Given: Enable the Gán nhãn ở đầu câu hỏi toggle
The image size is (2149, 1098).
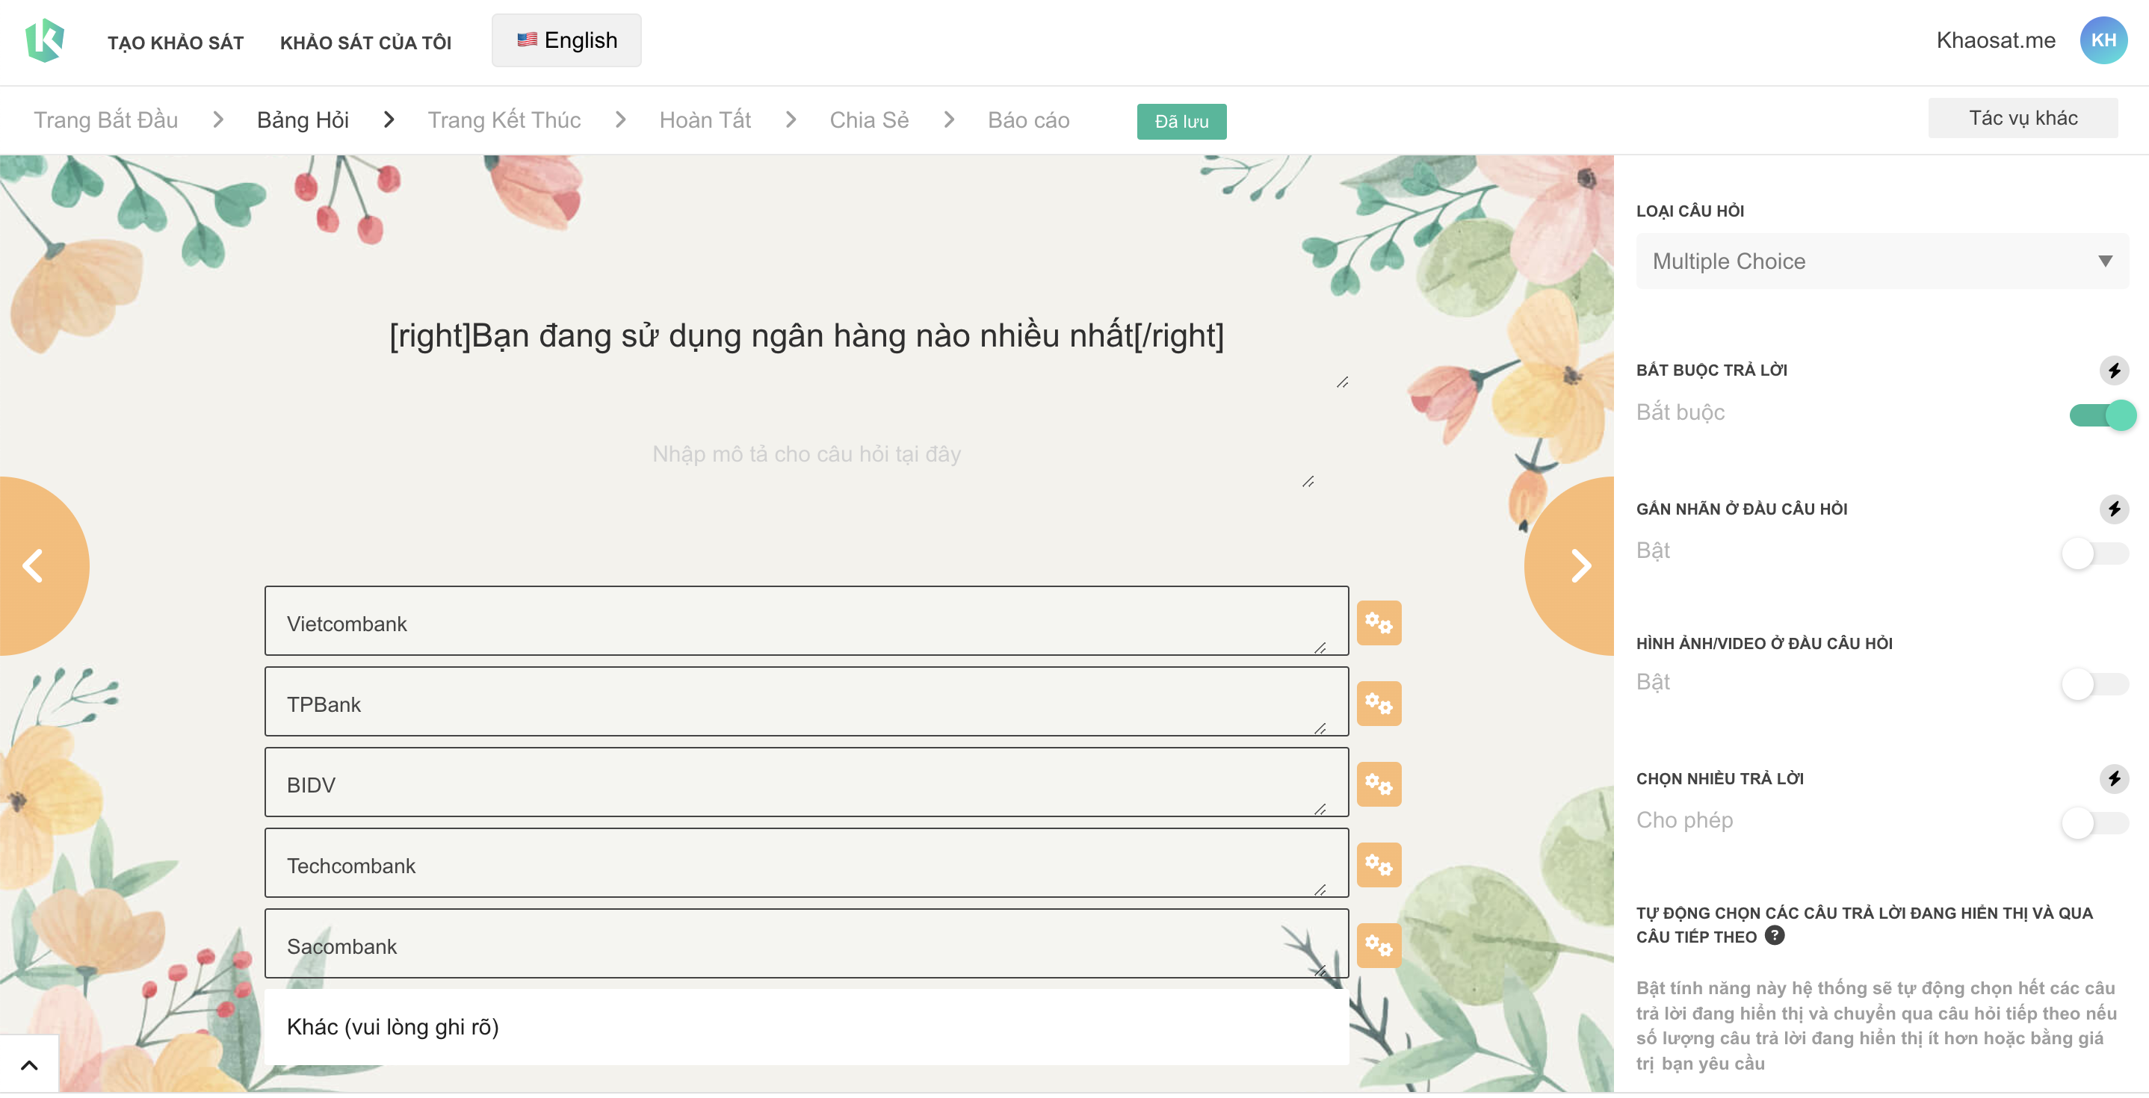Looking at the screenshot, I should tap(2094, 553).
